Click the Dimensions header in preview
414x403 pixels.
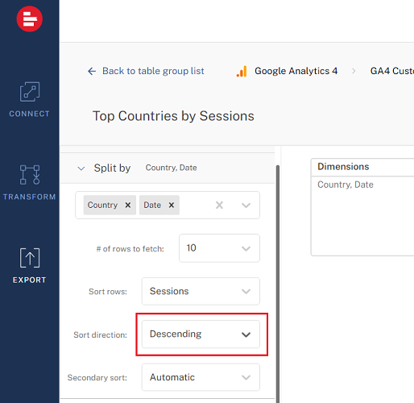[343, 167]
